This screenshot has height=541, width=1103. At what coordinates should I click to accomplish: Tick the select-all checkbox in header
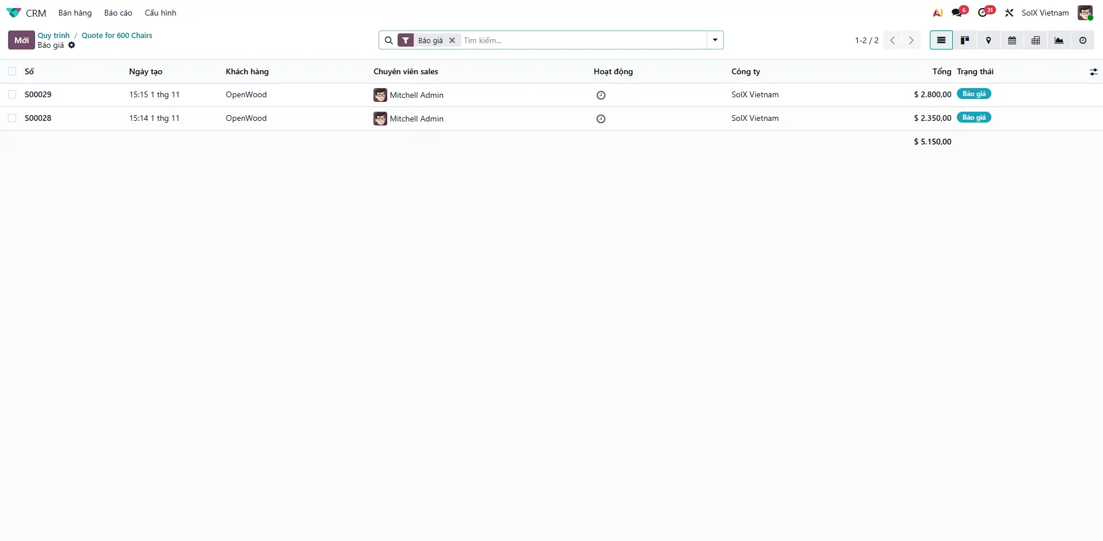coord(12,71)
